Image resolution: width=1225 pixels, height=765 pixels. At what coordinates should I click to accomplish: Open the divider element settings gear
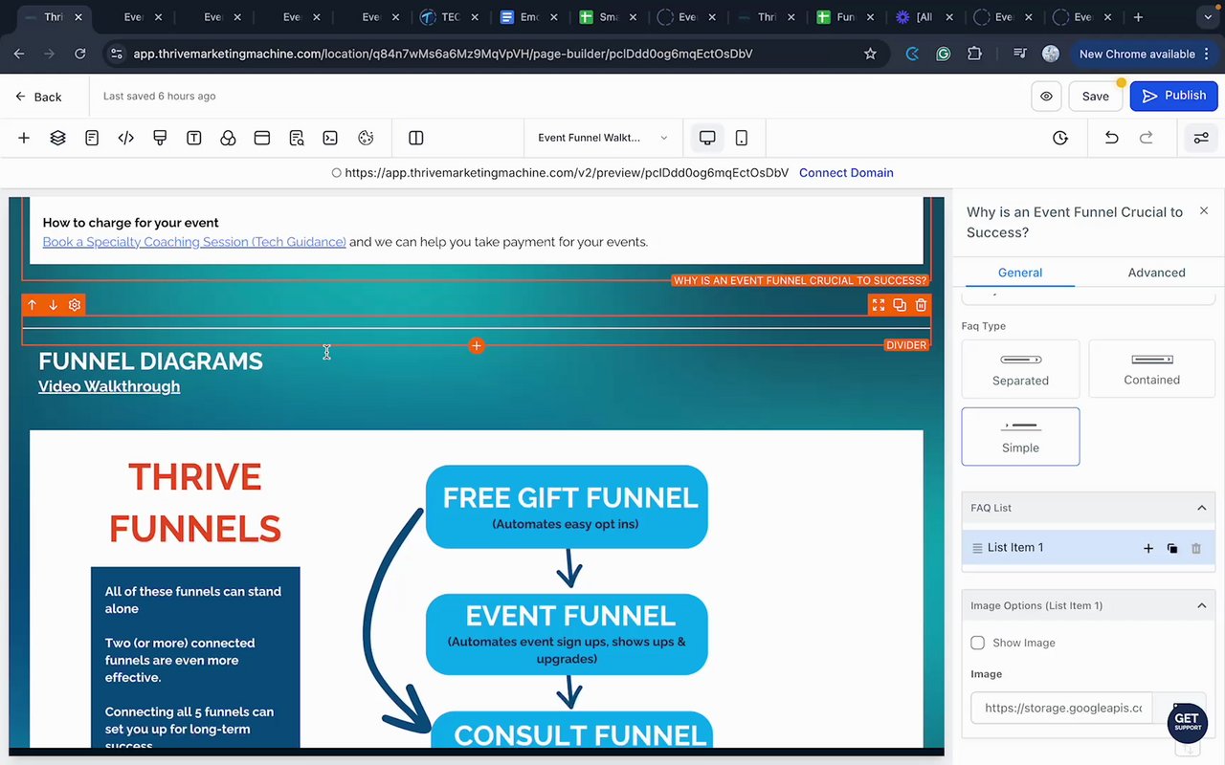(x=75, y=305)
